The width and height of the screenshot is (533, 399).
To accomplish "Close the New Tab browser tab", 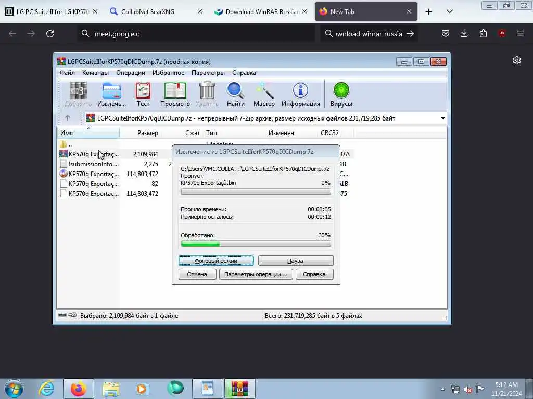I will coord(409,11).
